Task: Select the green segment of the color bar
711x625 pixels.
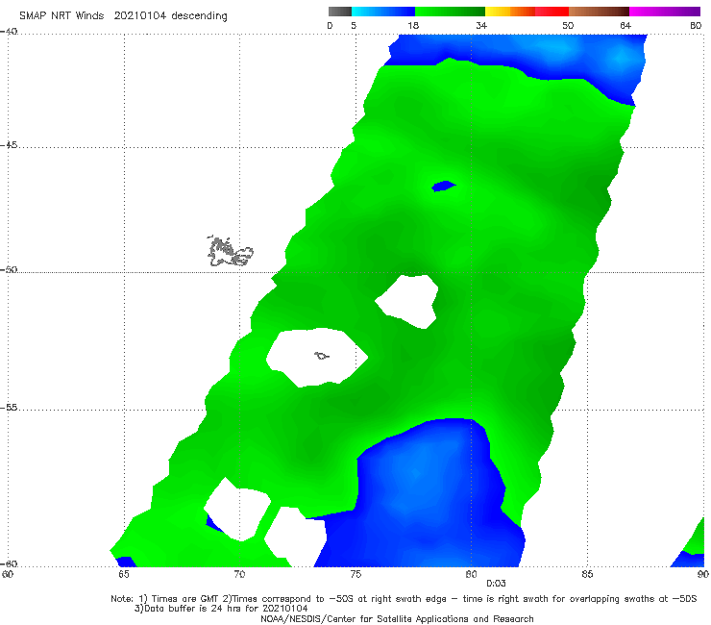Action: (x=450, y=12)
